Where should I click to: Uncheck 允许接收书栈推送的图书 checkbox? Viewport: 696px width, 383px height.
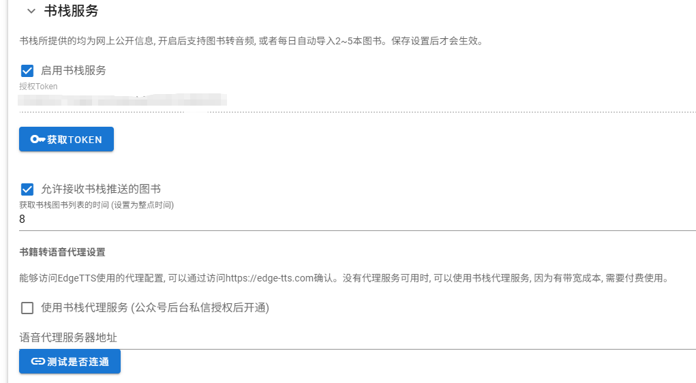click(27, 189)
